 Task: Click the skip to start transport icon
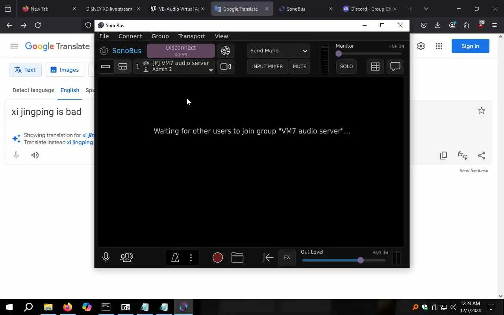[x=268, y=258]
